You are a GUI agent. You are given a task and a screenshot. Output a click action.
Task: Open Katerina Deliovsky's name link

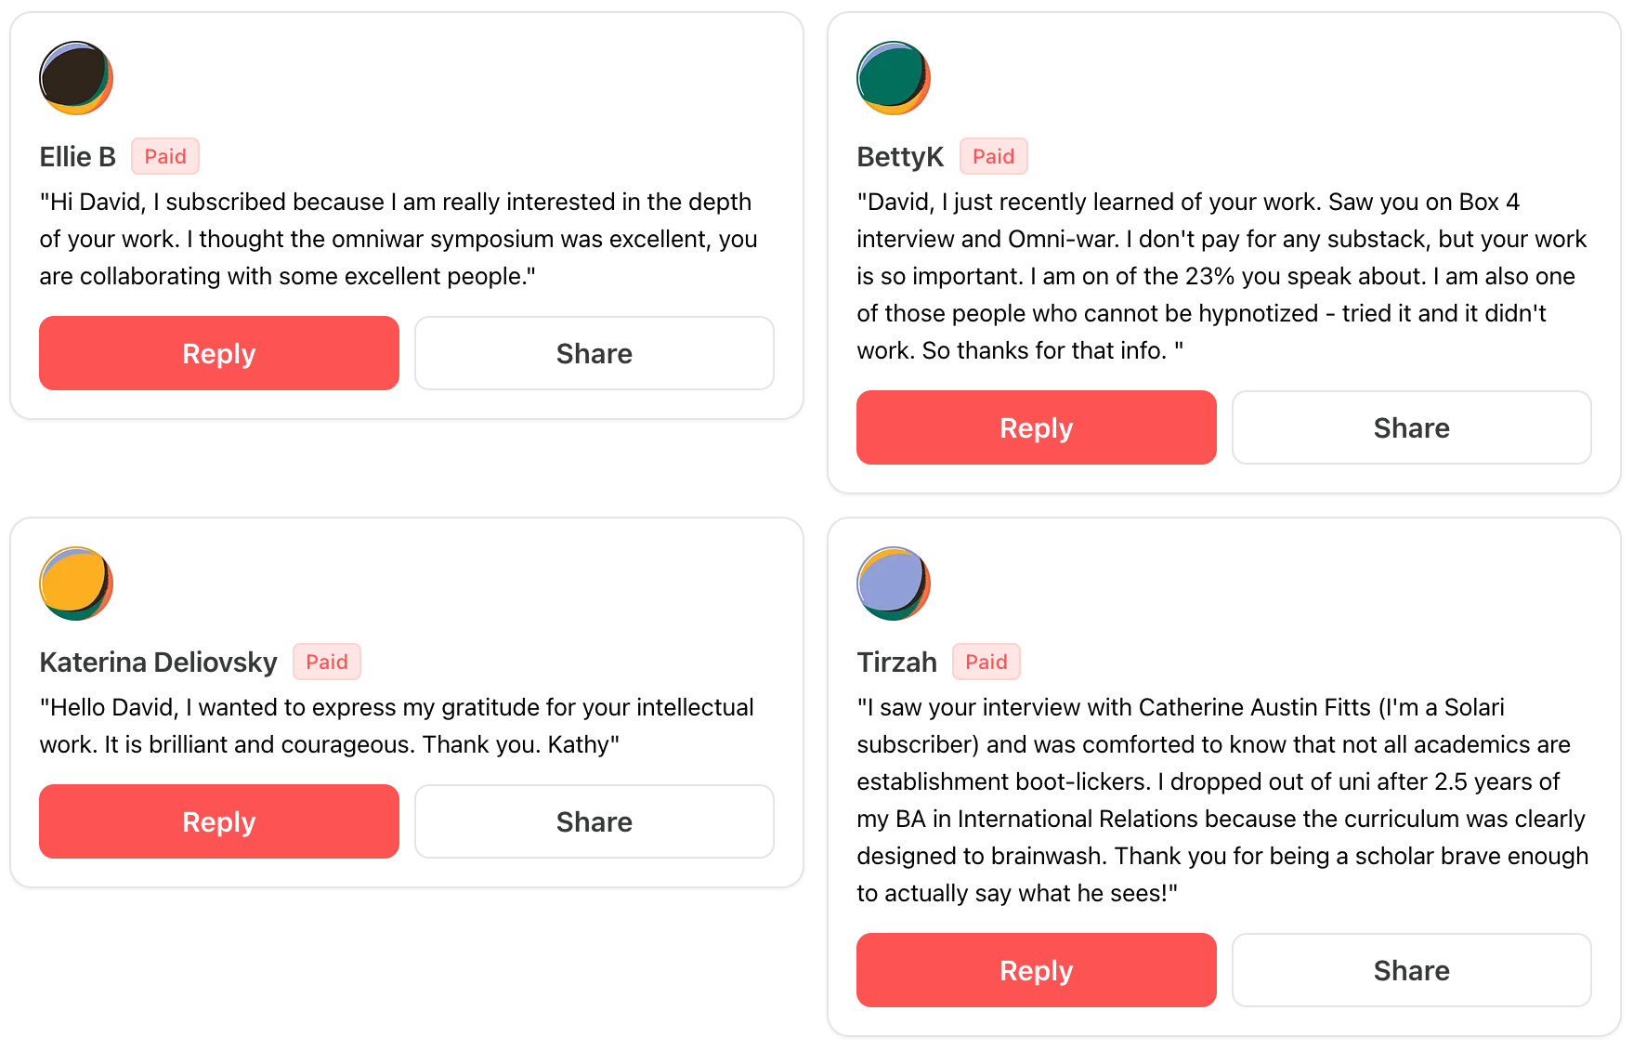[158, 663]
